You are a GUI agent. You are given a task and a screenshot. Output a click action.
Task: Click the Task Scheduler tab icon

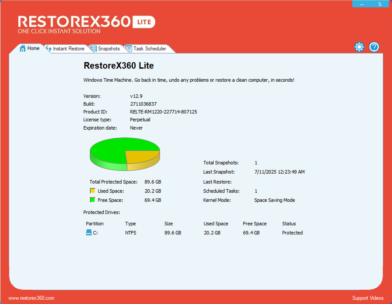(128, 49)
